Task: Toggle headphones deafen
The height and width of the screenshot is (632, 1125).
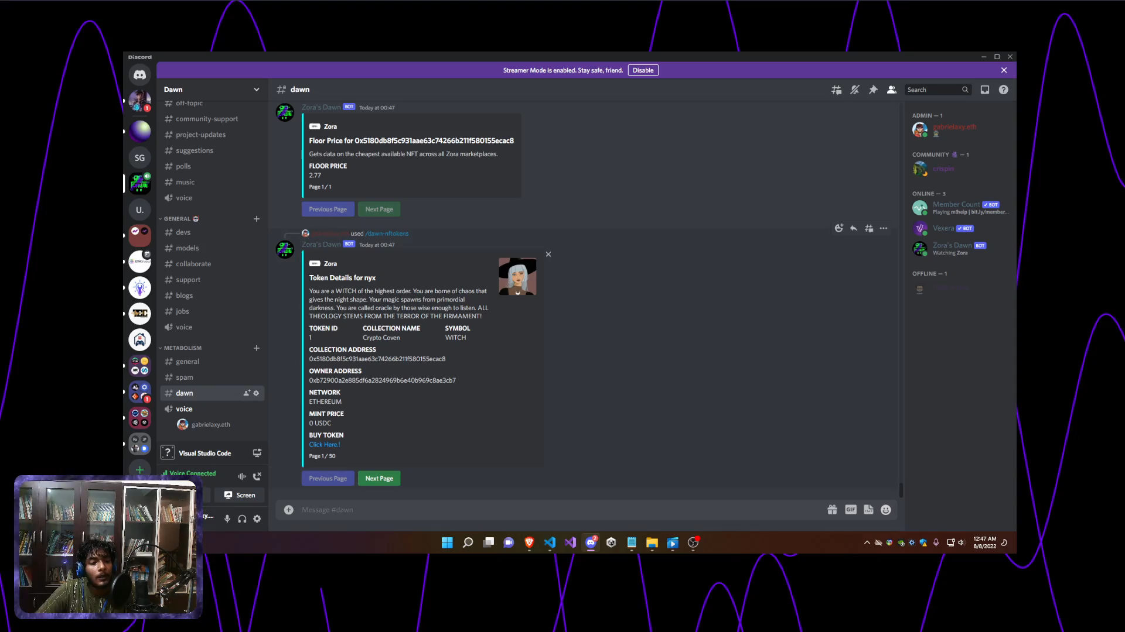Action: 242,519
